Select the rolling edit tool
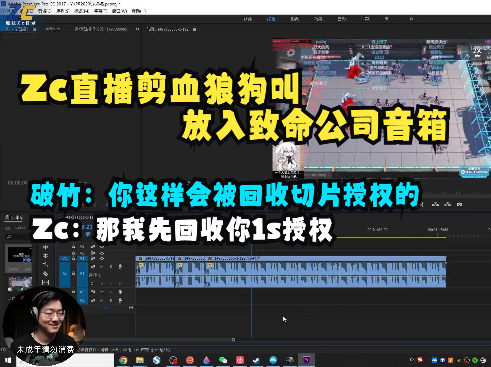This screenshot has width=491, height=367. pyautogui.click(x=46, y=256)
